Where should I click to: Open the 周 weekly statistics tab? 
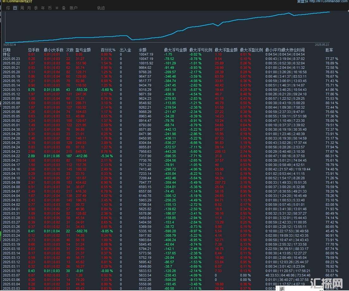coord(22,8)
